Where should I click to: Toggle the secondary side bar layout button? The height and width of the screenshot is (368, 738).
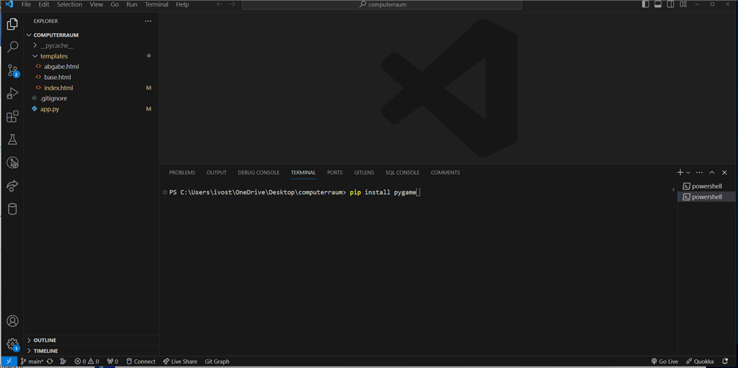click(x=671, y=4)
